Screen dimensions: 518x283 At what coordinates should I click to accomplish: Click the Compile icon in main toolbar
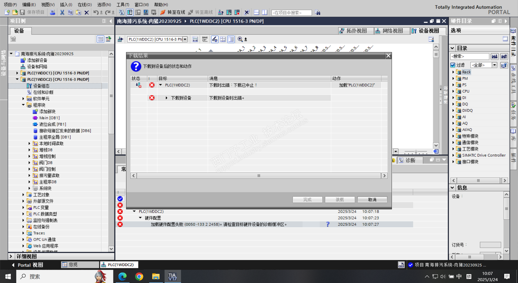click(121, 12)
